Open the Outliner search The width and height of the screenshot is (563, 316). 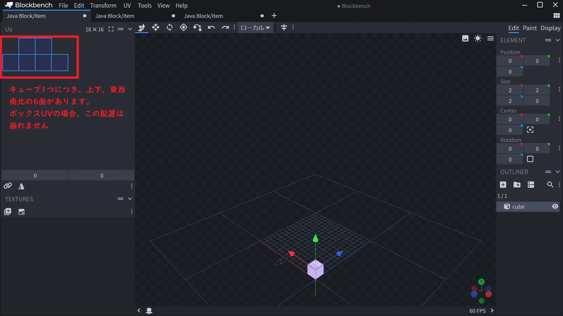tap(550, 185)
